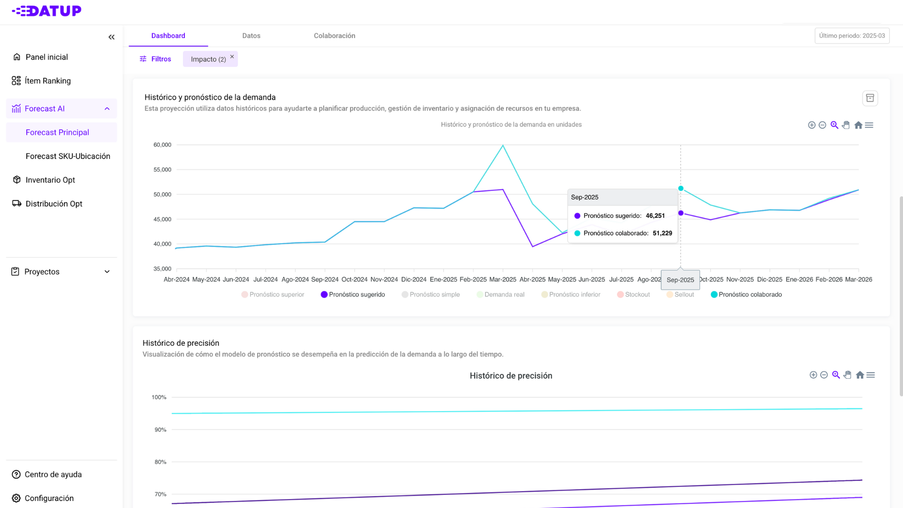Remove the Impacto (2) filter chip
The height and width of the screenshot is (508, 903).
(232, 56)
